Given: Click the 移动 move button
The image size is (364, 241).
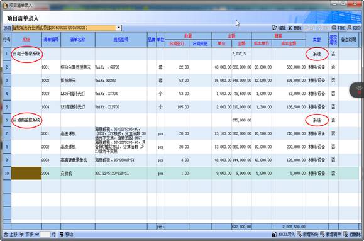Looking at the screenshot, I should tap(66, 234).
